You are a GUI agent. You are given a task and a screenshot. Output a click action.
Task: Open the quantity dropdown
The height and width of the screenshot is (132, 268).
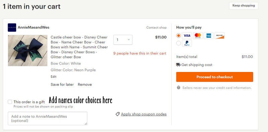click(x=123, y=40)
